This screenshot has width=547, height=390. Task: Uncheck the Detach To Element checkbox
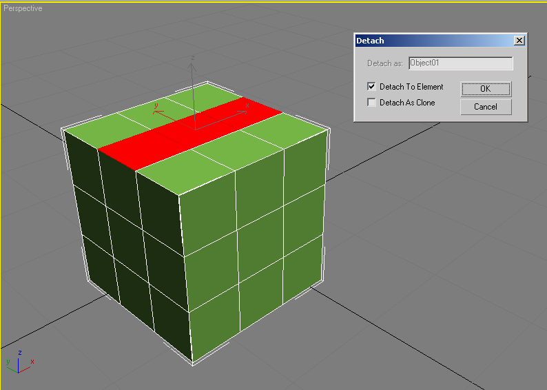[x=371, y=86]
